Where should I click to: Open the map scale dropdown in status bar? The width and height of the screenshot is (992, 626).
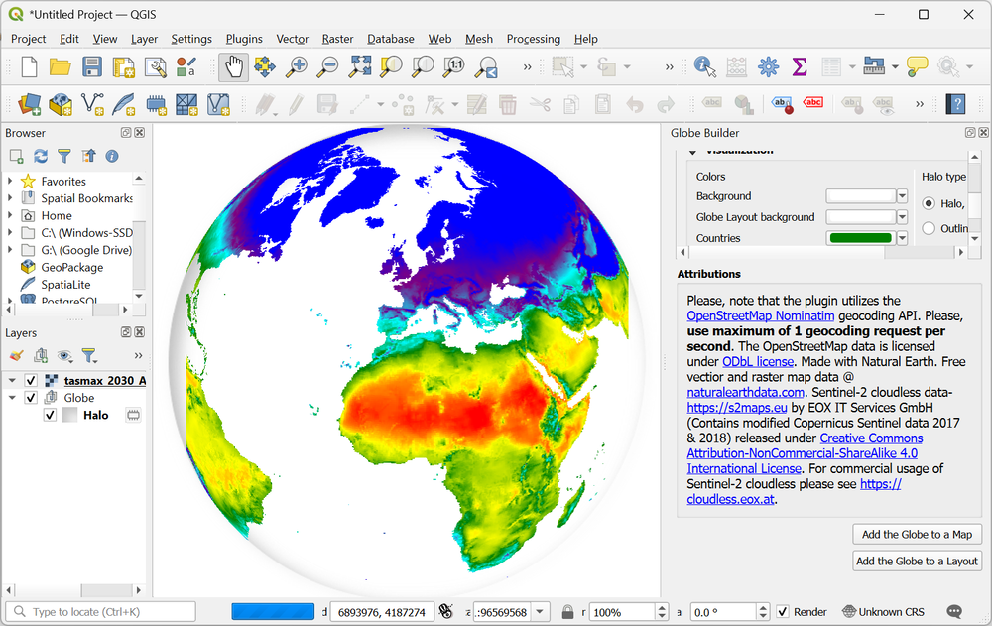pos(540,612)
